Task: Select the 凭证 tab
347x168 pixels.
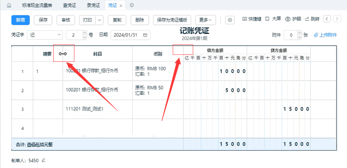Action: [113, 5]
